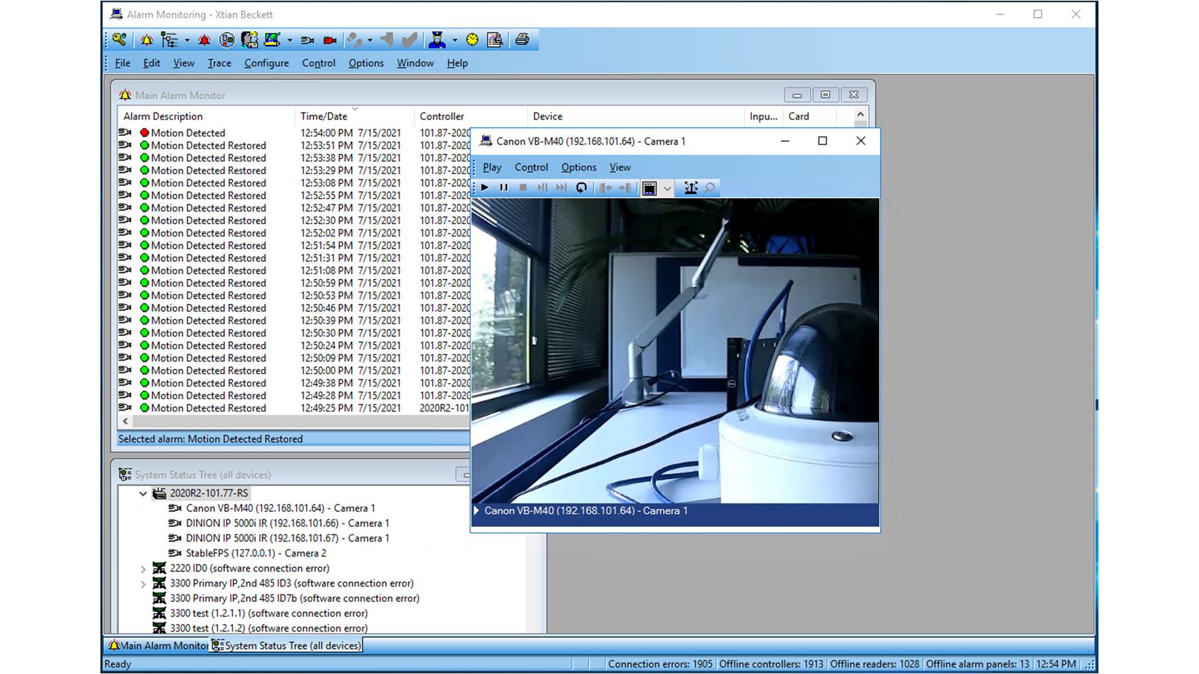Viewport: 1199px width, 674px height.
Task: Open dropdown arrow beside the guard officer icon
Action: click(455, 41)
